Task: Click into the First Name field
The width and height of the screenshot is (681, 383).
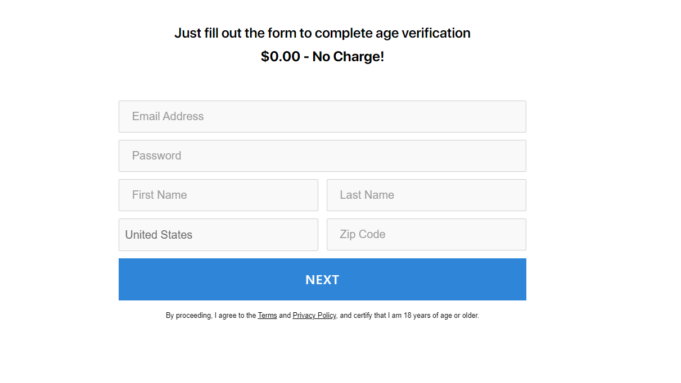Action: (x=218, y=195)
